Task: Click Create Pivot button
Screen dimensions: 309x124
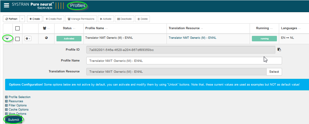Action: click(54, 19)
